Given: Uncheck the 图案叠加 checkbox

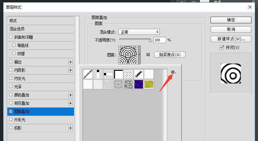Looking at the screenshot, I should pyautogui.click(x=11, y=111).
